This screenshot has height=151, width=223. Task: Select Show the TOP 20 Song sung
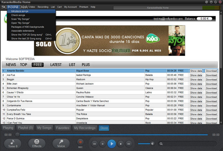tap(31, 35)
